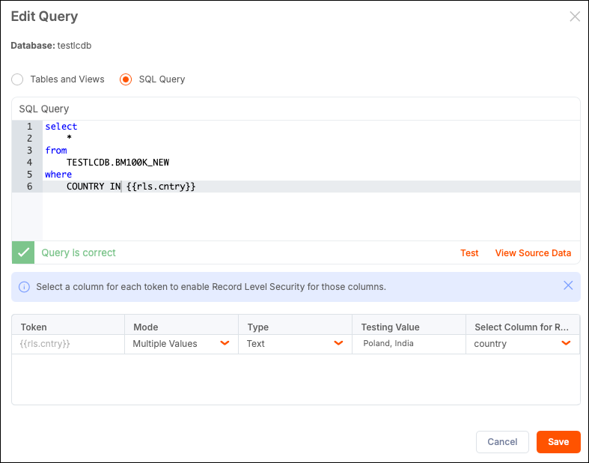Click the Edit Query title
Viewport: 589px width, 463px height.
(x=44, y=16)
